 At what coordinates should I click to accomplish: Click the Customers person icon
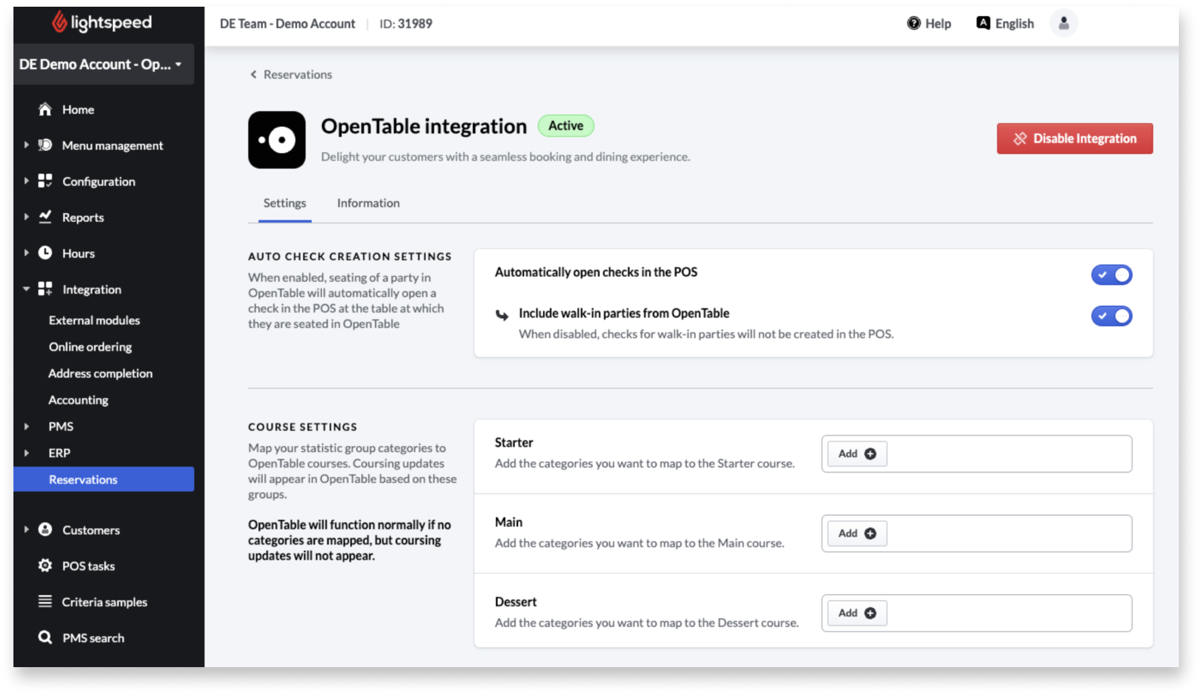click(x=45, y=529)
